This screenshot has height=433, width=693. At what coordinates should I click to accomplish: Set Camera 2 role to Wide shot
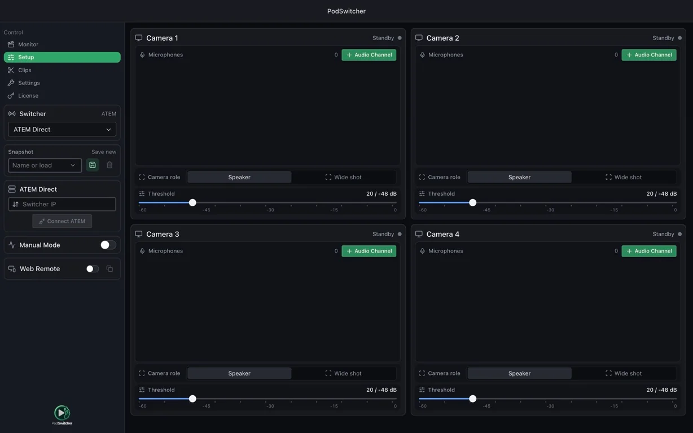pyautogui.click(x=624, y=177)
